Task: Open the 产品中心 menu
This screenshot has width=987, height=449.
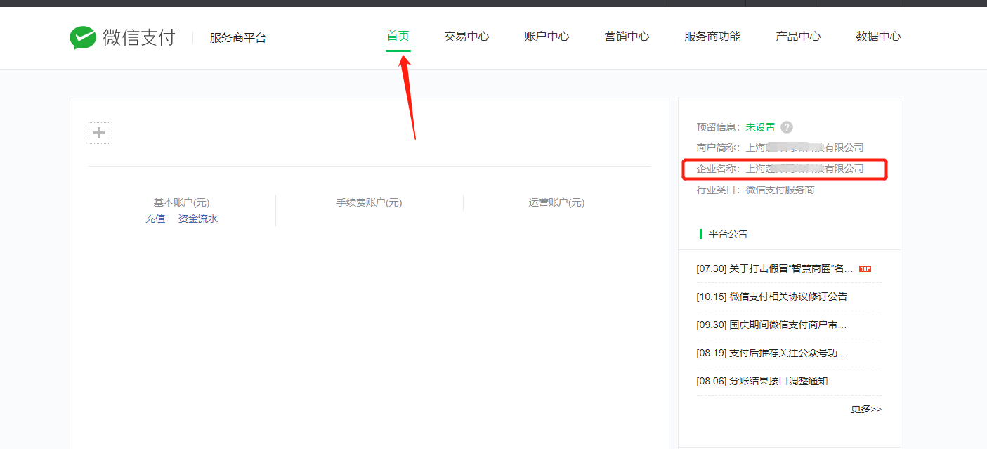Action: (798, 37)
